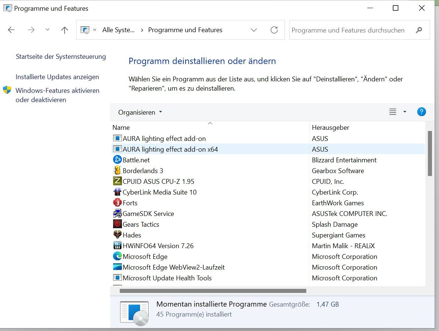Click the Microsoft Update Health Tools icon
This screenshot has height=331, width=439.
coord(117,278)
